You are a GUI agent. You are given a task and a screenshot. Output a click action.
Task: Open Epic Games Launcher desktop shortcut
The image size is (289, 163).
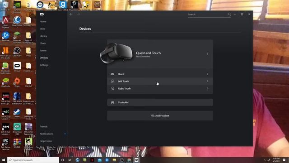tap(5, 144)
